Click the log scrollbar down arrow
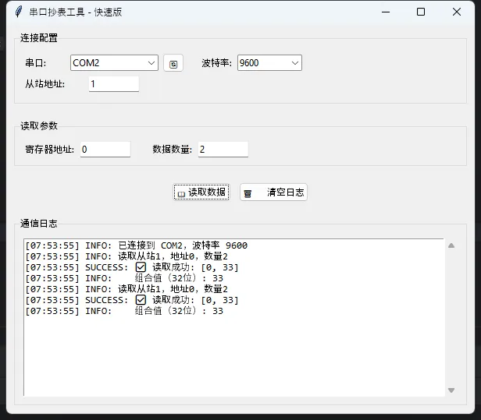481x420 pixels. tap(451, 390)
